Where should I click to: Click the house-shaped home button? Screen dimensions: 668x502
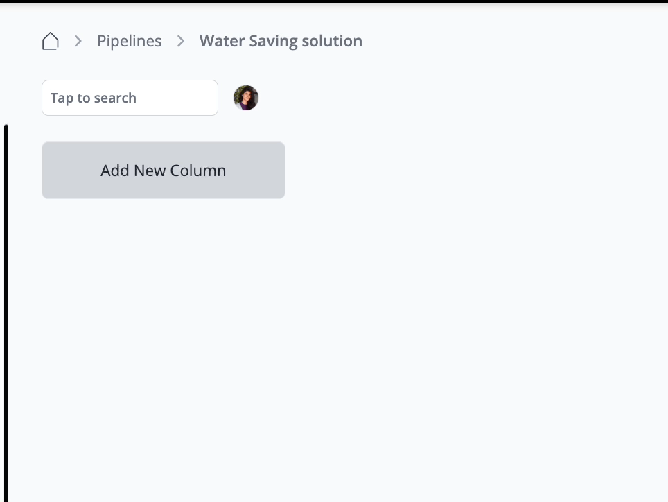pyautogui.click(x=50, y=42)
